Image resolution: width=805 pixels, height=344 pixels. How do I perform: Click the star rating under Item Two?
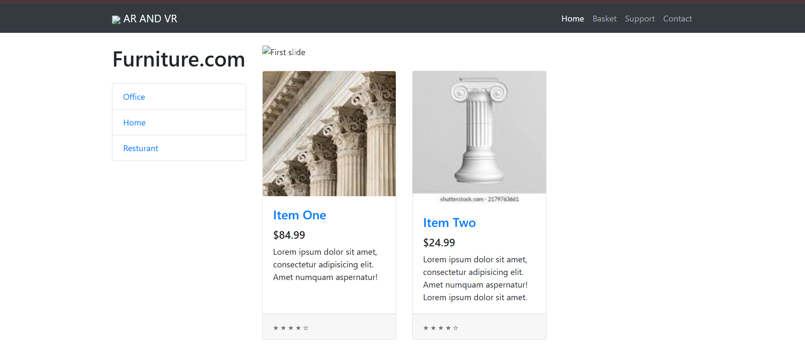click(x=441, y=328)
